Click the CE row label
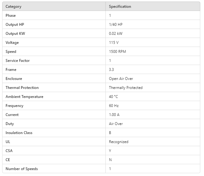Screen dimensions: 204x176 [x=8, y=160]
